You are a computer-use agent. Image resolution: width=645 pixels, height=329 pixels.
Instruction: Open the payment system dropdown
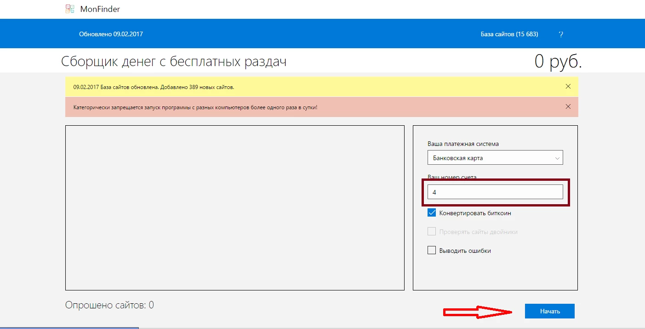[495, 158]
